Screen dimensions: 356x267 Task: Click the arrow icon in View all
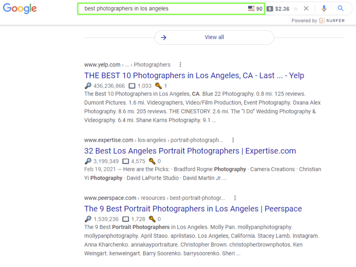click(163, 37)
